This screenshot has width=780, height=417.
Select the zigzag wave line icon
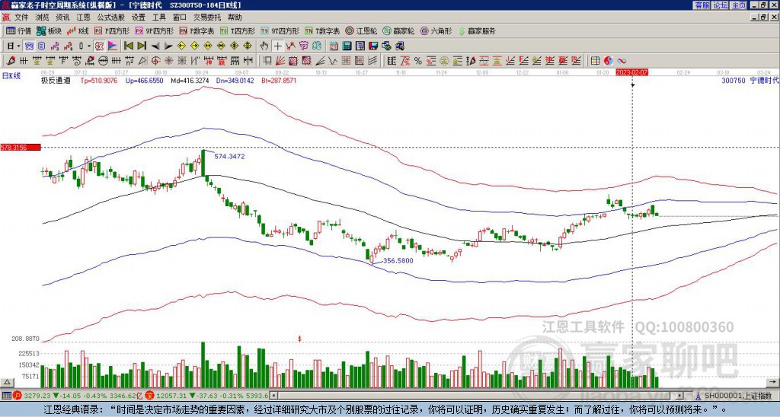pos(332,61)
